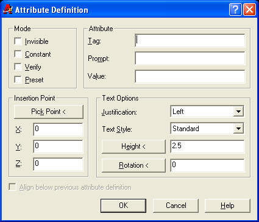The height and width of the screenshot is (222, 259).
Task: Click the Pick Point < button
Action: [x=49, y=112]
